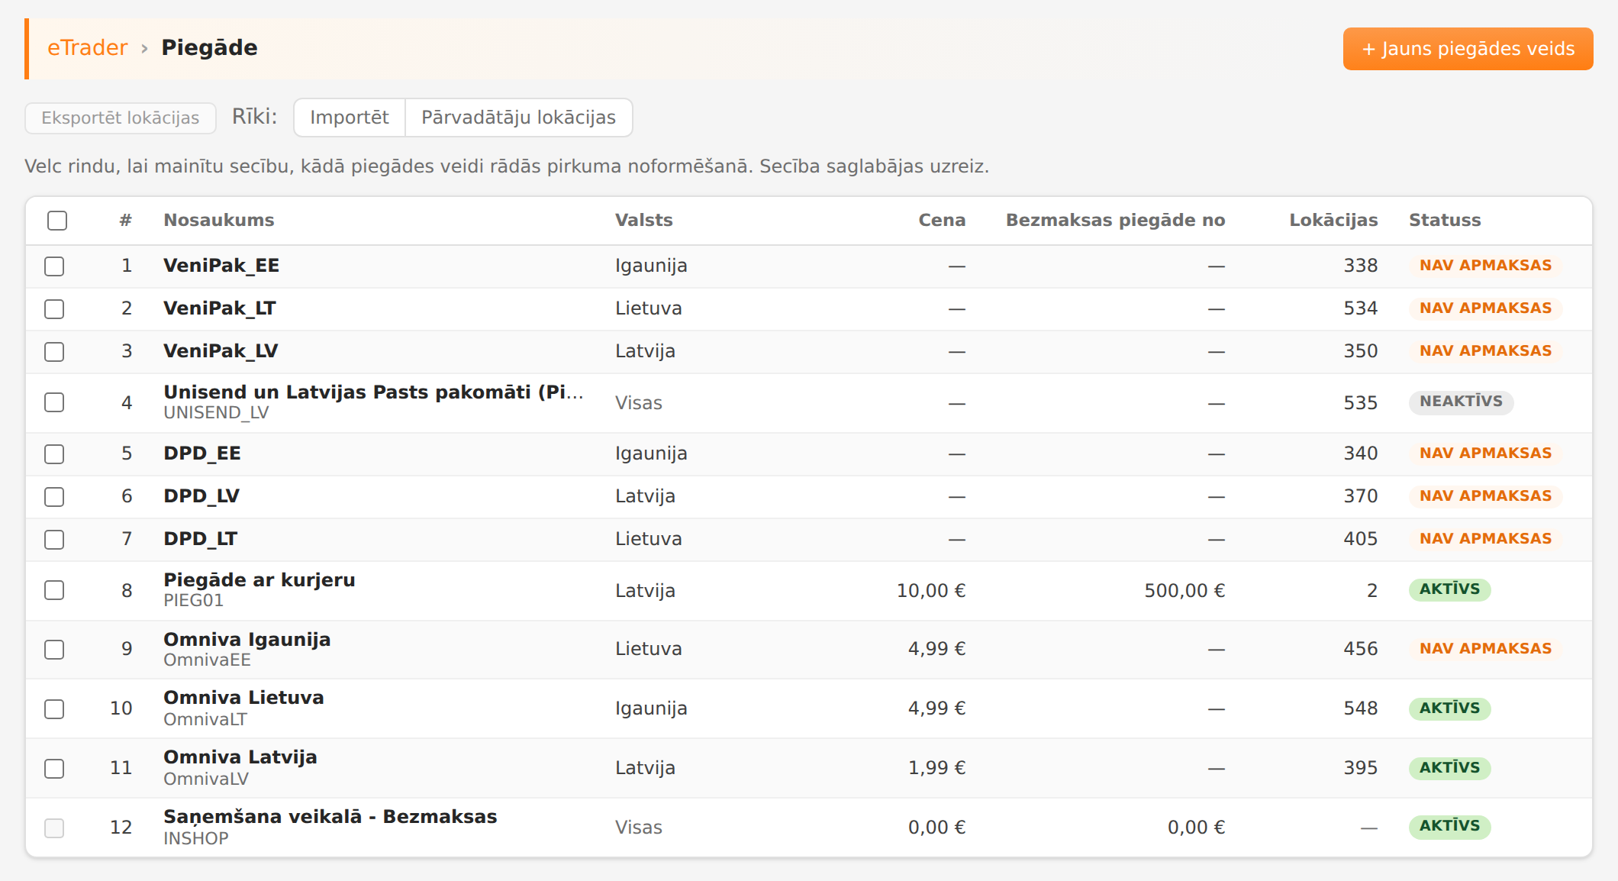Tick the Omniva Lietuva row checkbox
This screenshot has width=1618, height=881.
click(54, 709)
